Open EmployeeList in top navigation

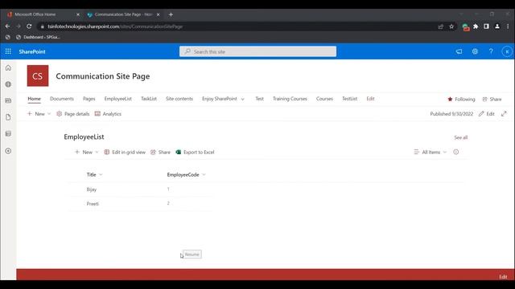coord(118,99)
